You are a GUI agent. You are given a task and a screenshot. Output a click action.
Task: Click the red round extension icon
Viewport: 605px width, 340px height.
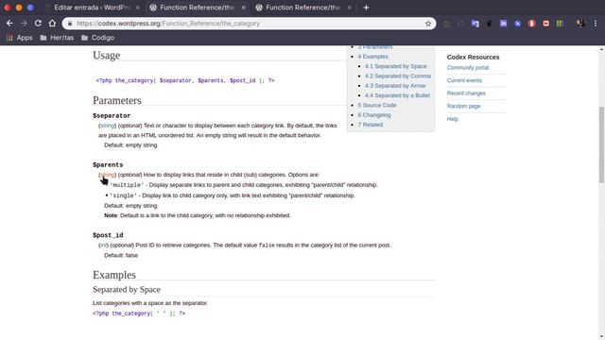point(531,24)
